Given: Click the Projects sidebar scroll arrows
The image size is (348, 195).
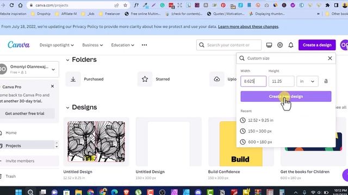Looking at the screenshot, I should tap(57, 145).
